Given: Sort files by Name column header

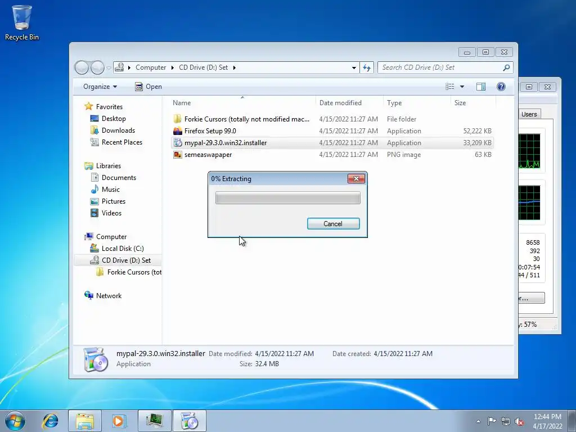Looking at the screenshot, I should click(242, 103).
